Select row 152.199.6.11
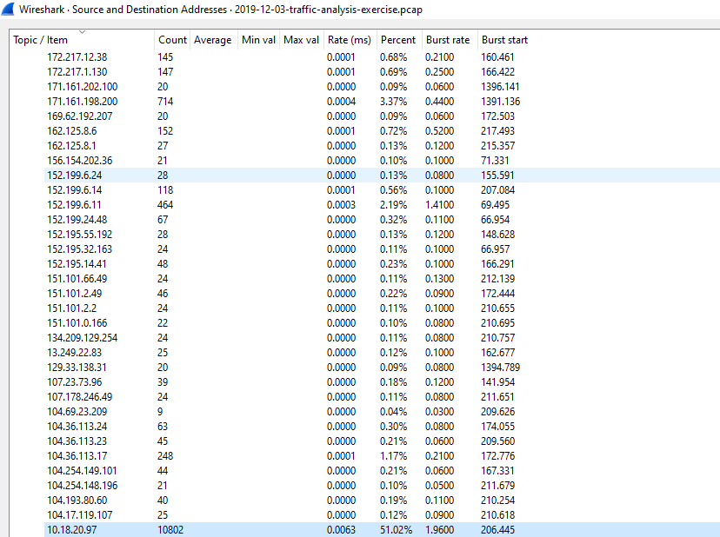The width and height of the screenshot is (720, 537). tap(382, 205)
